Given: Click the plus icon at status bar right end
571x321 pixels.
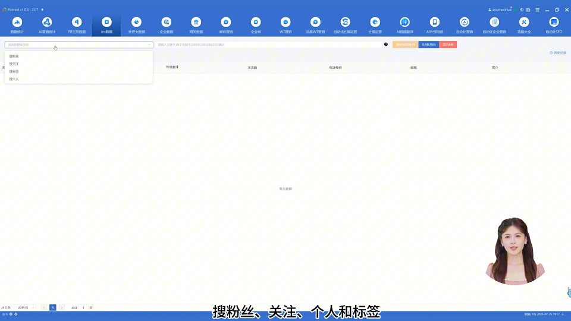Looking at the screenshot, I should (563, 314).
